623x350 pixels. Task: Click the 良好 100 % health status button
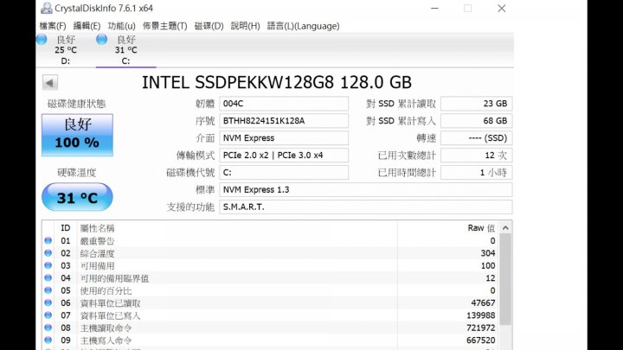pyautogui.click(x=78, y=135)
